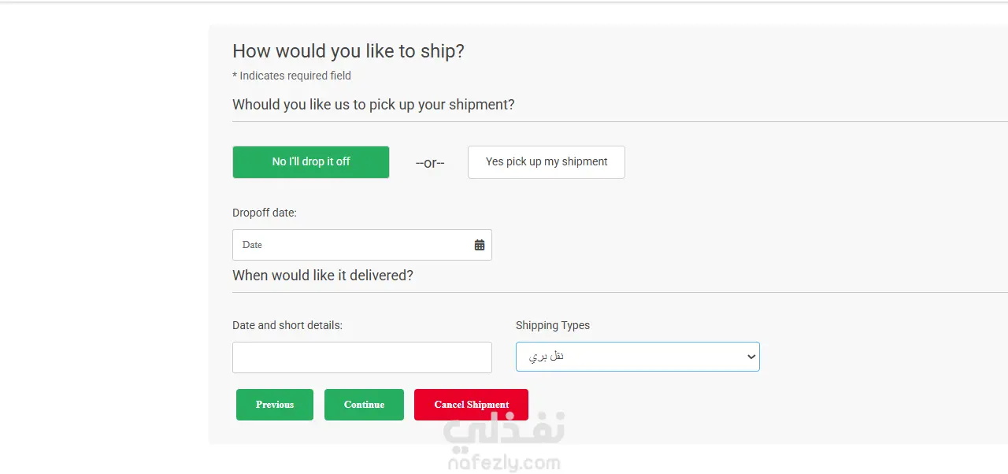Click the "When would like it delivered?" heading
The width and height of the screenshot is (1008, 474).
click(323, 276)
